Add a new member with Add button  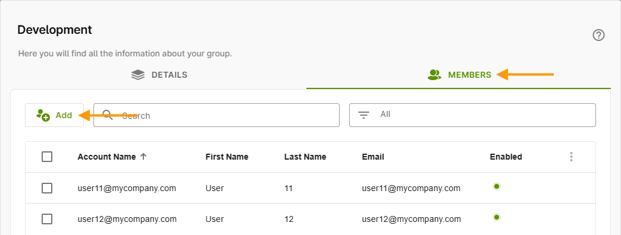[x=54, y=115]
